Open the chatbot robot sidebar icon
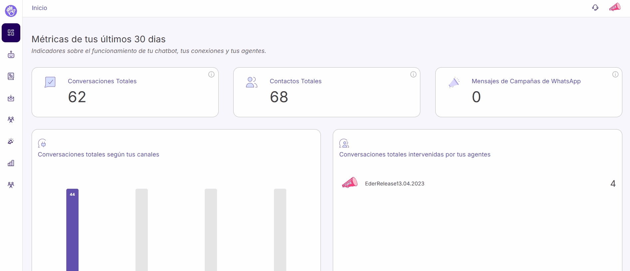This screenshot has width=630, height=271. click(x=11, y=55)
